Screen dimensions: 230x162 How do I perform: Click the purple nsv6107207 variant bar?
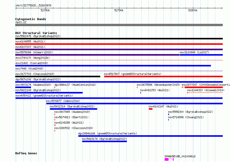pos(119,49)
